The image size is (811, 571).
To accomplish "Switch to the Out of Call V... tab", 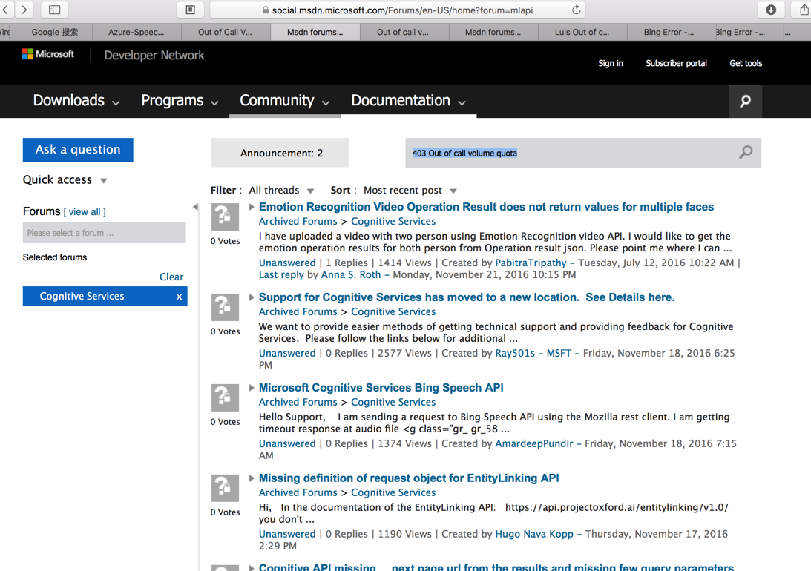I will 225,32.
